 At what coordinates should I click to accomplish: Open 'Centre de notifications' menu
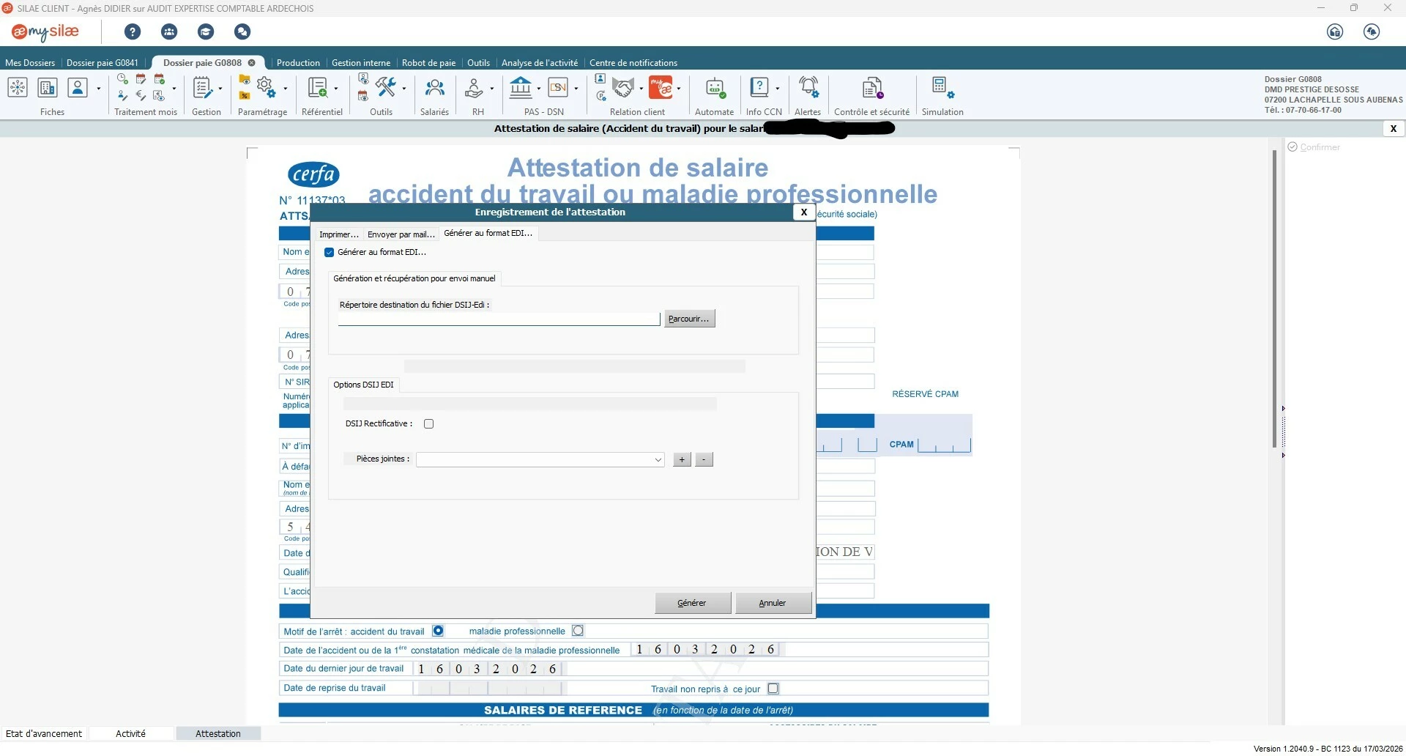[x=633, y=63]
